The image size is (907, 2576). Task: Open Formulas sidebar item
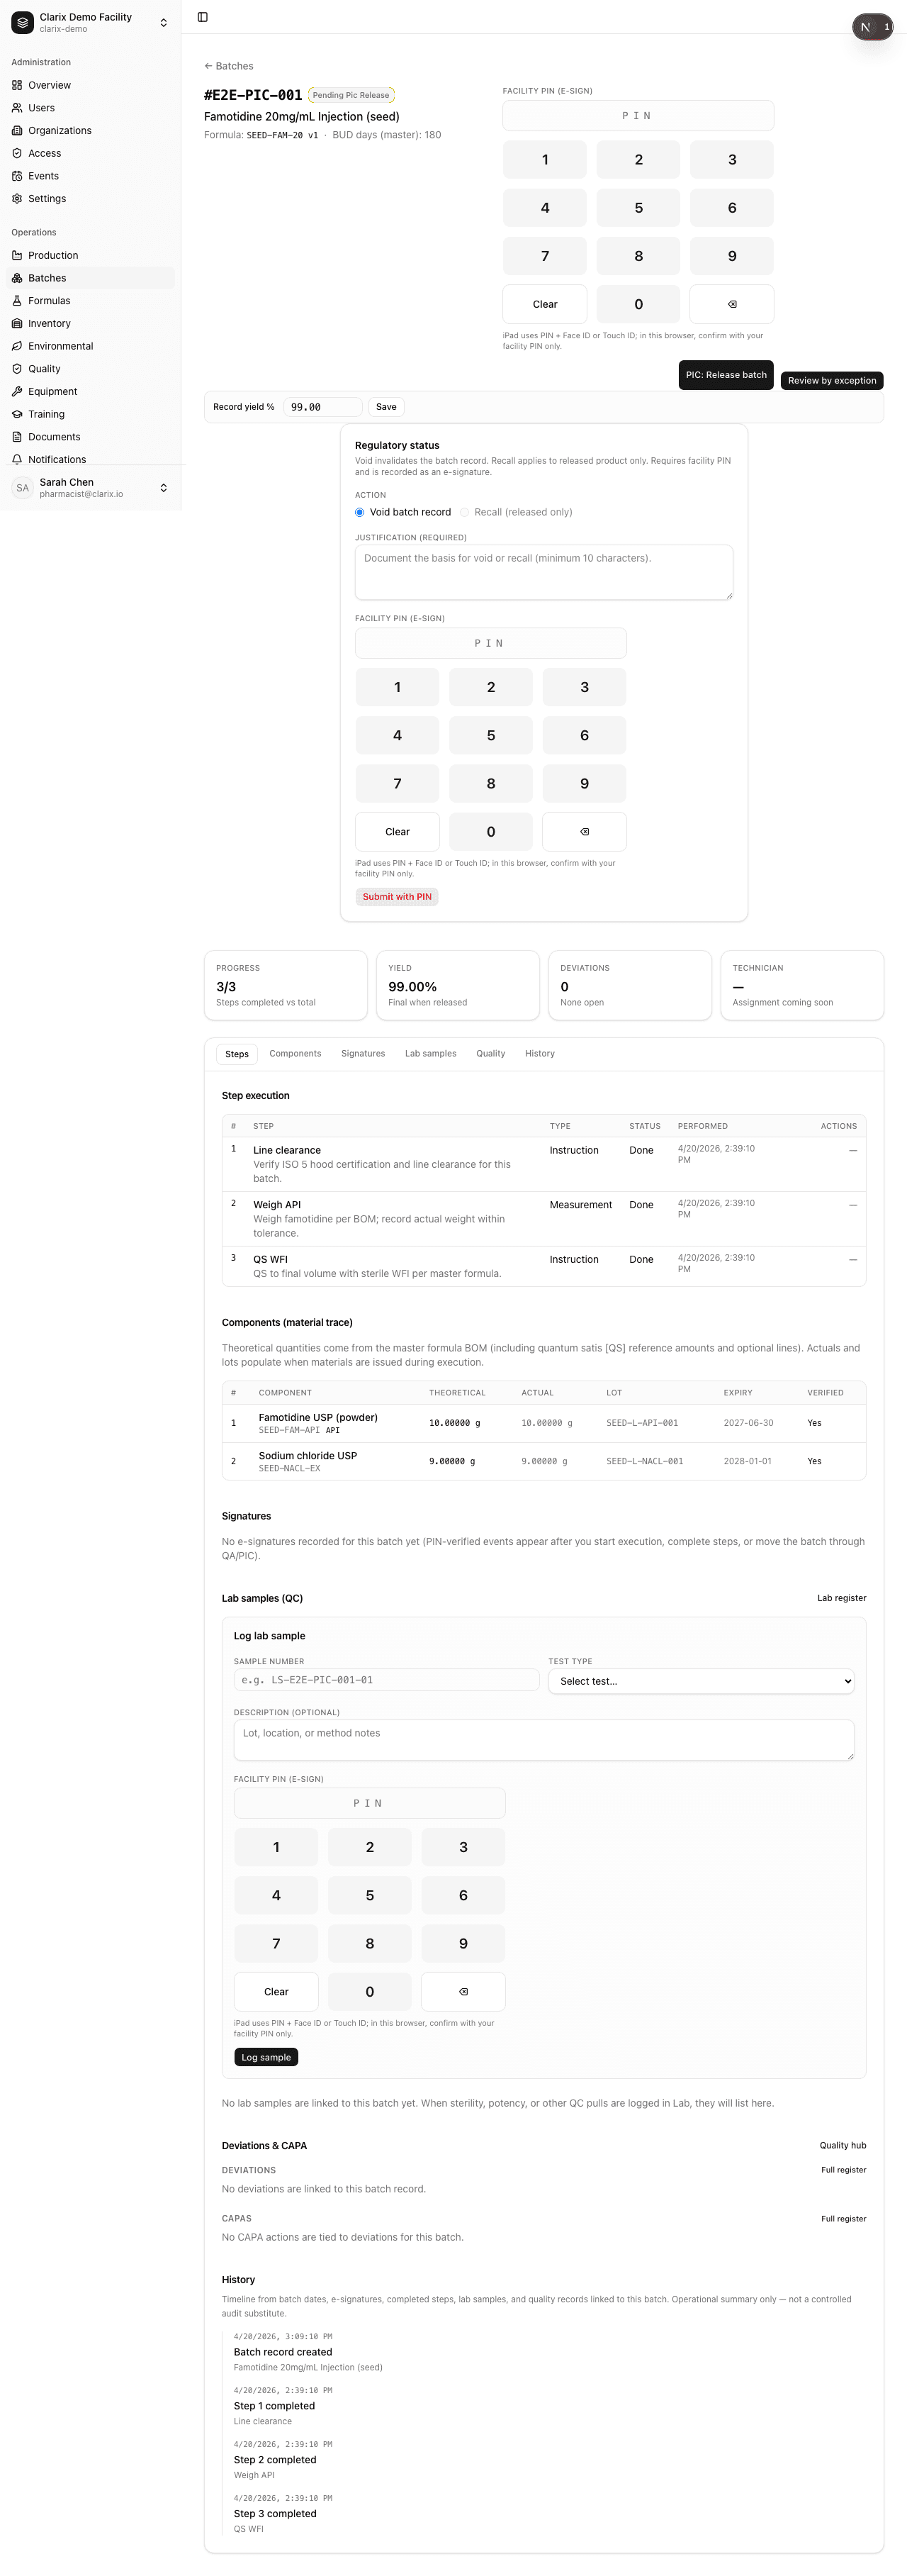click(x=90, y=301)
